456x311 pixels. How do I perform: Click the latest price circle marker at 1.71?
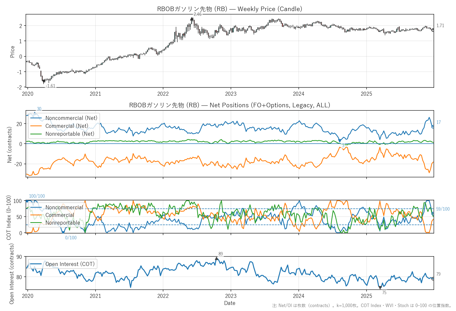pos(433,30)
